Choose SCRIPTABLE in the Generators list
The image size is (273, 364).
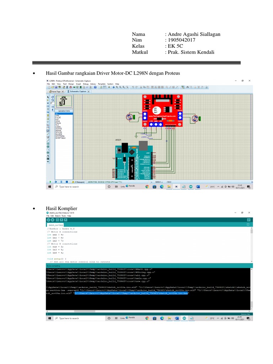60,138
